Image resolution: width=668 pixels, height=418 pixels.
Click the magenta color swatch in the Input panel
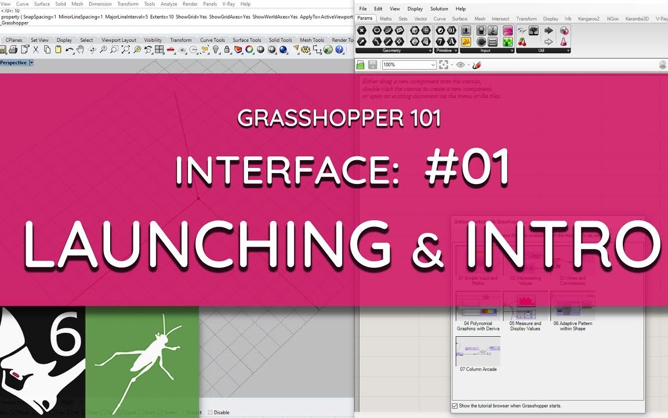pyautogui.click(x=507, y=31)
